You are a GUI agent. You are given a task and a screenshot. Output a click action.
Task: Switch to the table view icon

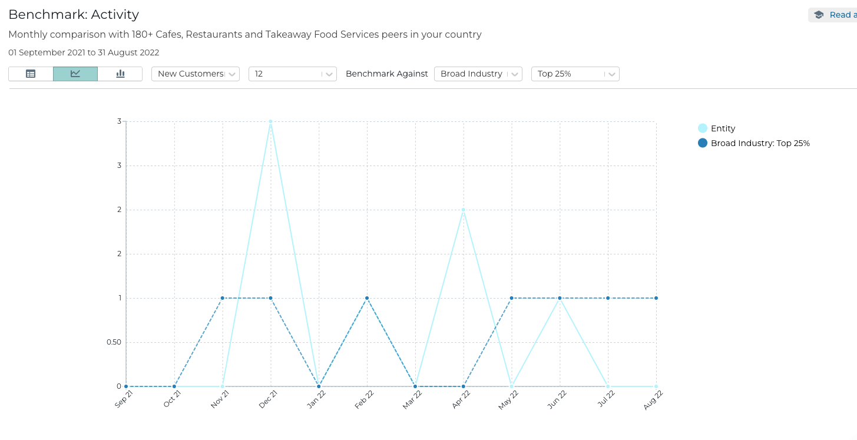coord(30,74)
